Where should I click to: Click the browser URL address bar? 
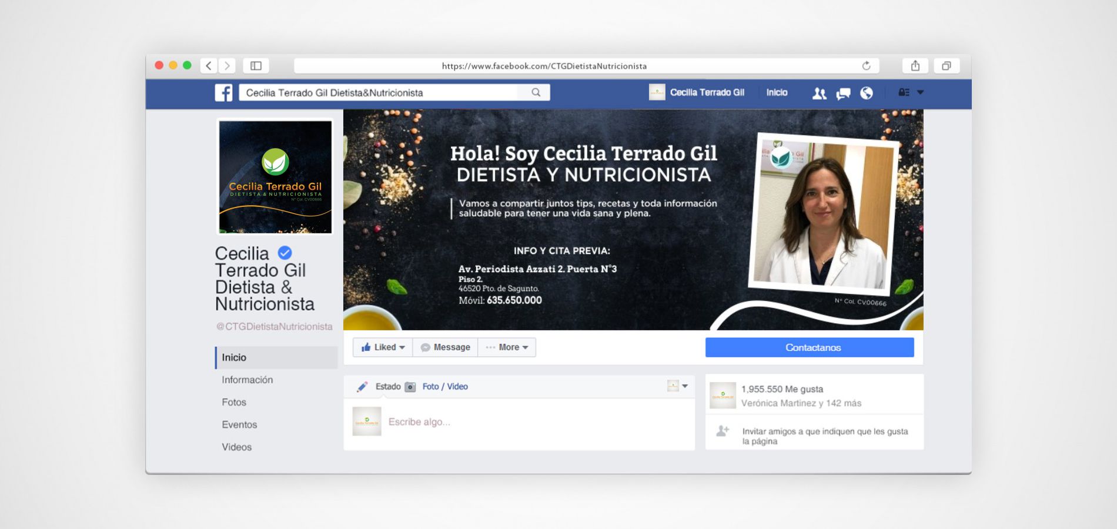point(586,66)
